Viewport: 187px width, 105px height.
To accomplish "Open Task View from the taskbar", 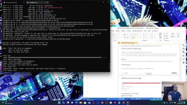I will pos(68,103).
